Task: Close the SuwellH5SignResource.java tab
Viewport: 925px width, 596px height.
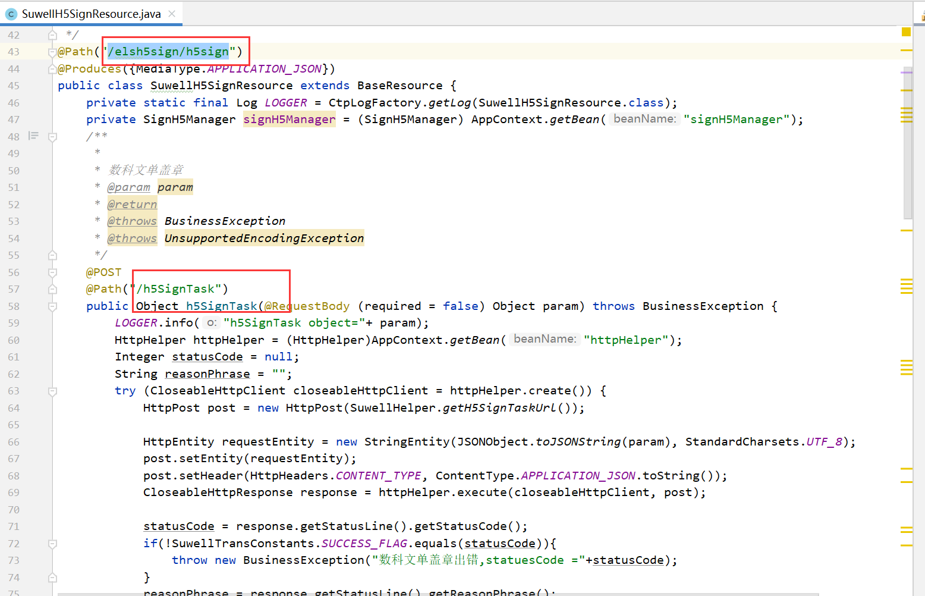Action: pyautogui.click(x=172, y=14)
